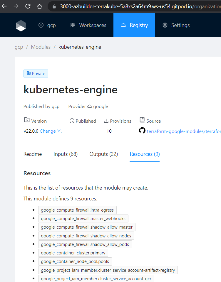Click the browser back arrow
The width and height of the screenshot is (221, 282).
click(4, 6)
